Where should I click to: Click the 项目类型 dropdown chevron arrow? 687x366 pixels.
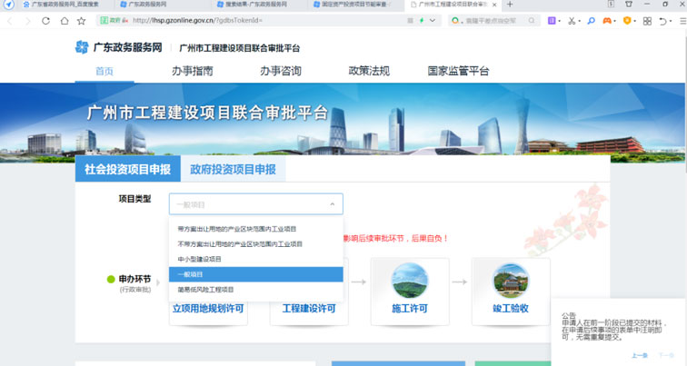332,204
